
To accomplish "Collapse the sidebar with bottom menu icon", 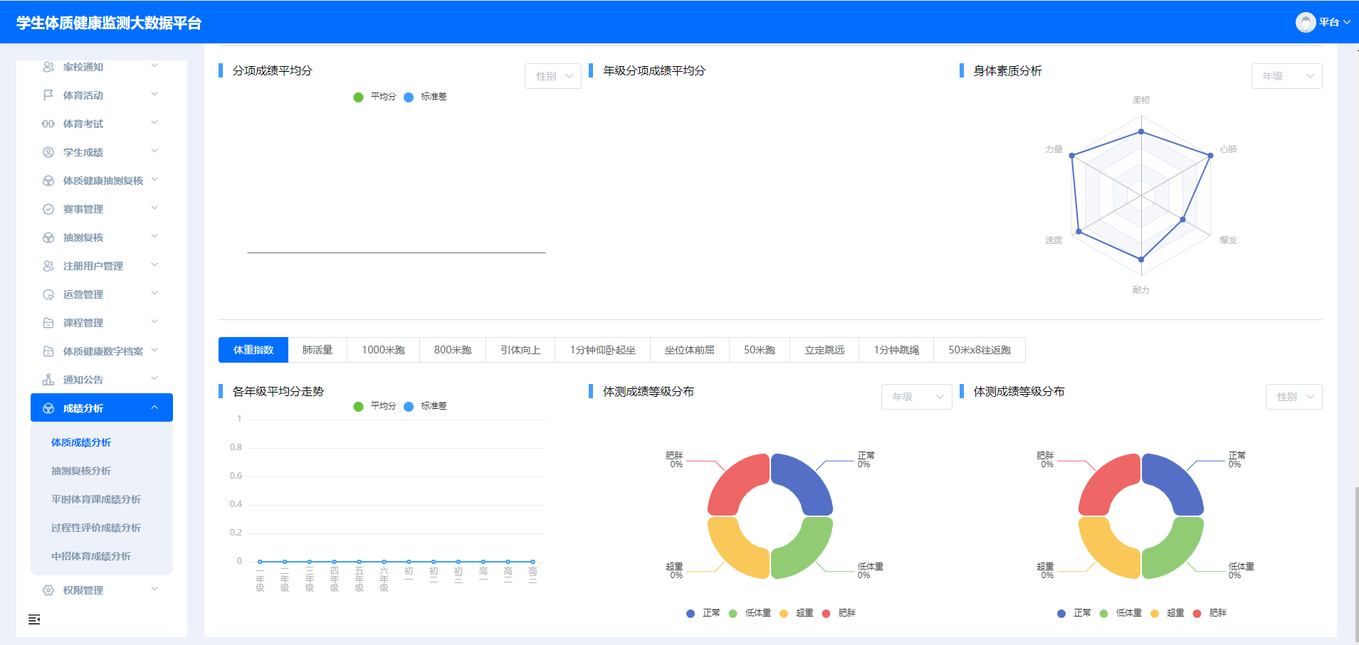I will coord(34,619).
